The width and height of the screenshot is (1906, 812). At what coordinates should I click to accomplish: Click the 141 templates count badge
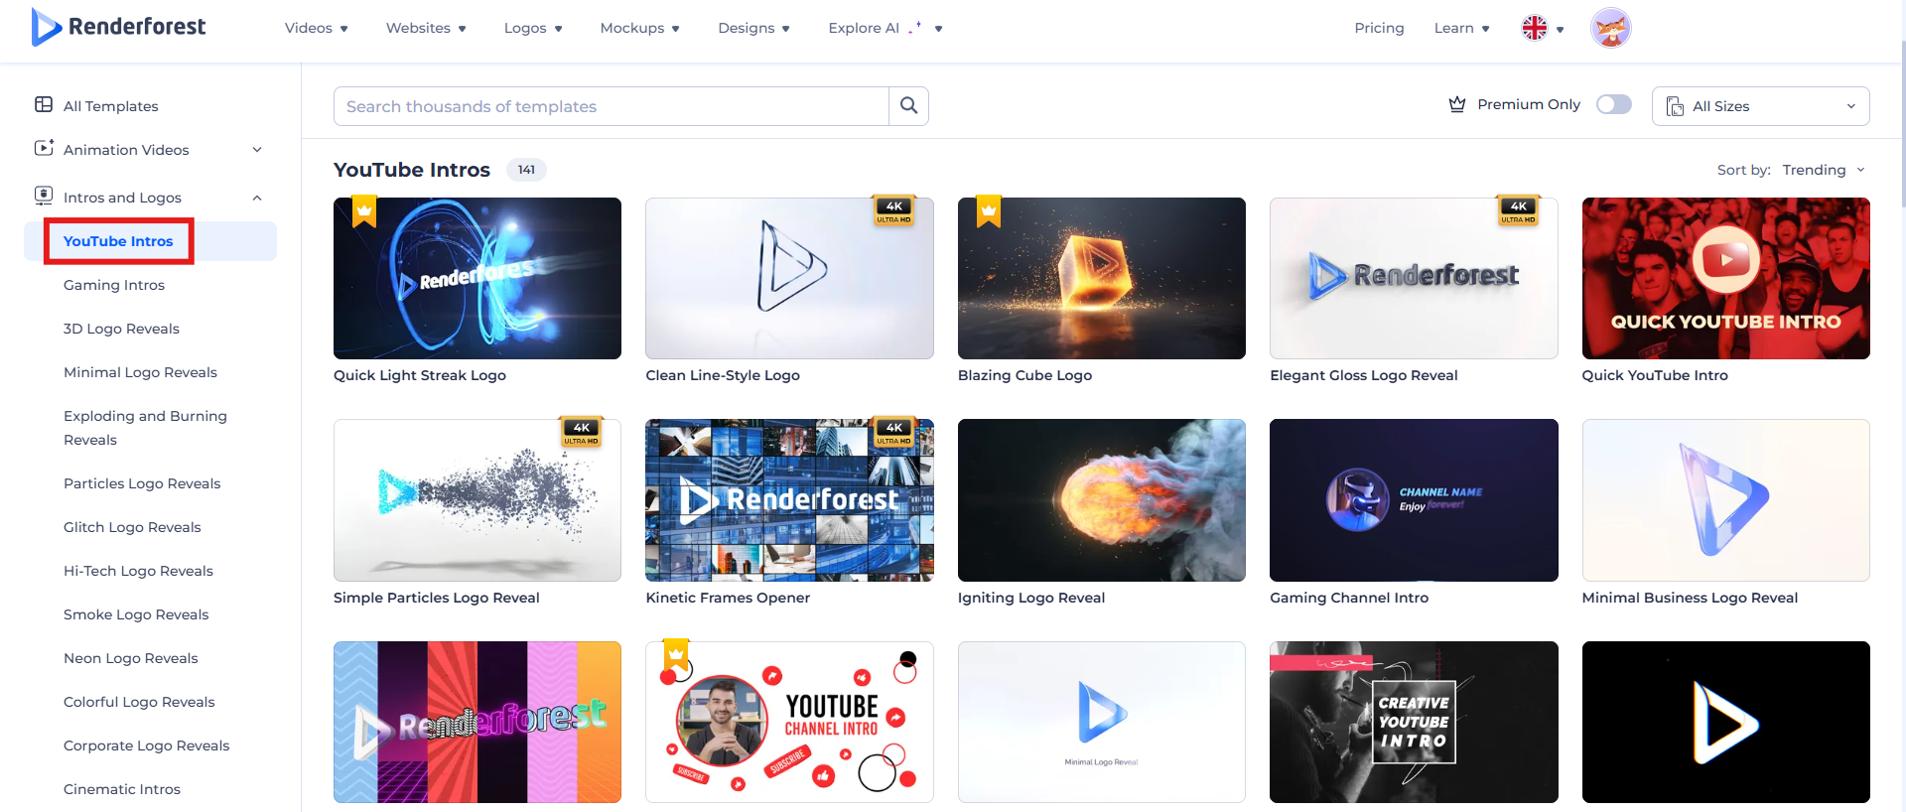(526, 170)
